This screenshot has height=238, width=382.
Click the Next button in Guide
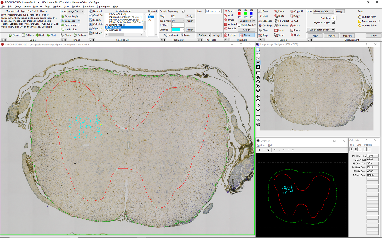[x=51, y=35]
